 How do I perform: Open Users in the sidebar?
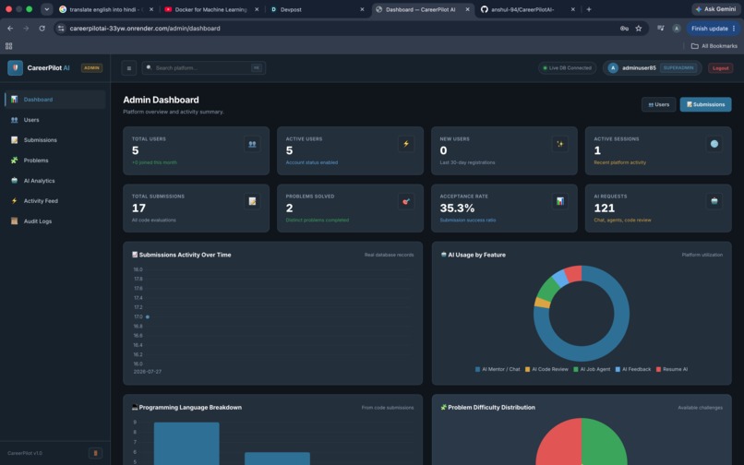55,120
